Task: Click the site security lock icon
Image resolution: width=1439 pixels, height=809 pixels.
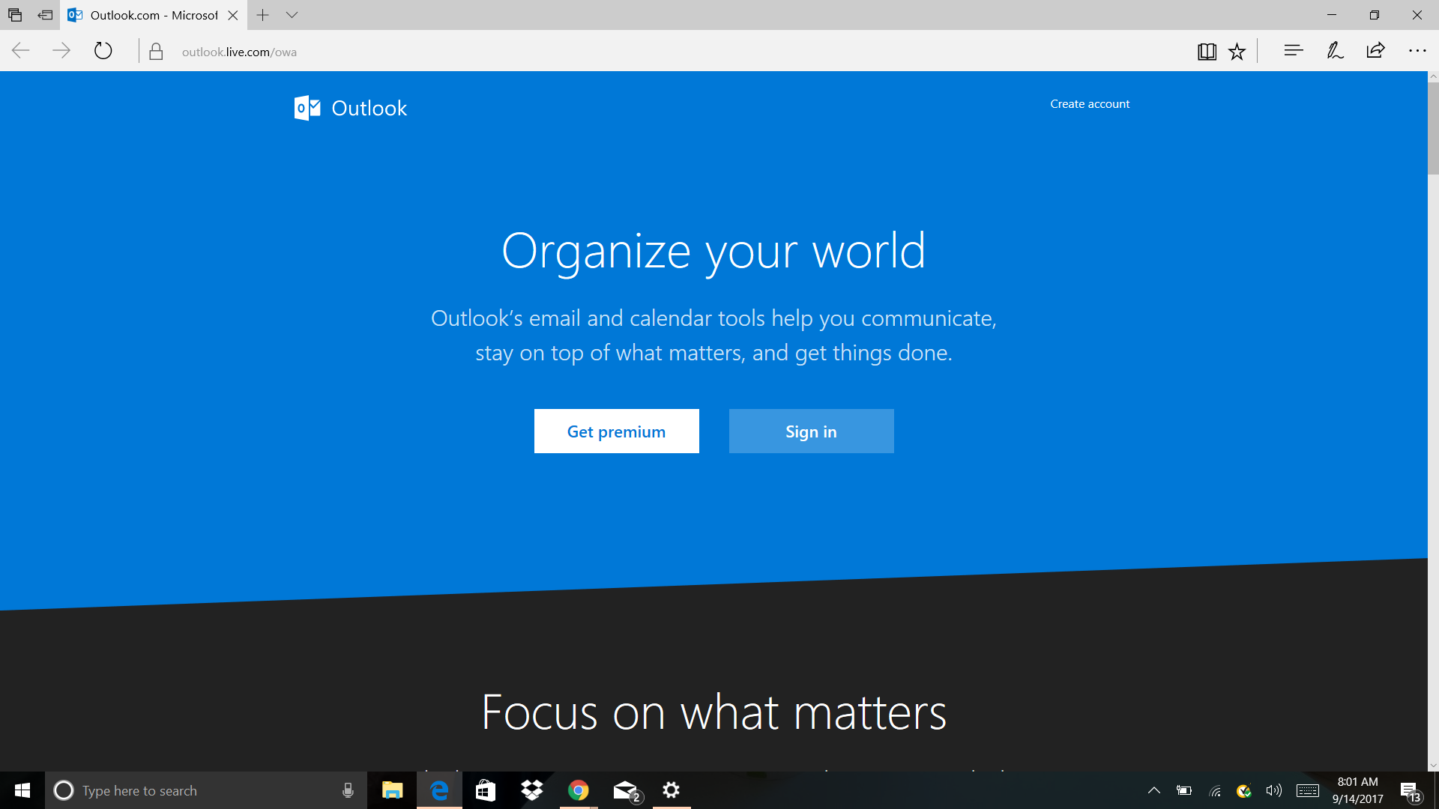Action: (156, 52)
